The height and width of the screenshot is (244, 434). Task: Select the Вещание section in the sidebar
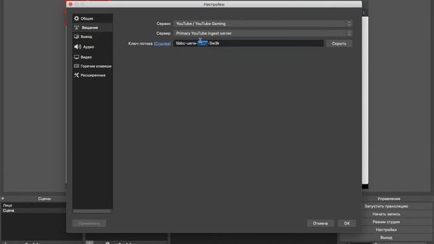tap(92, 28)
